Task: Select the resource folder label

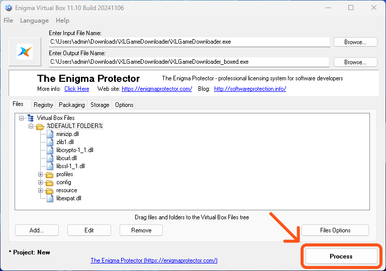Action: pyautogui.click(x=67, y=190)
